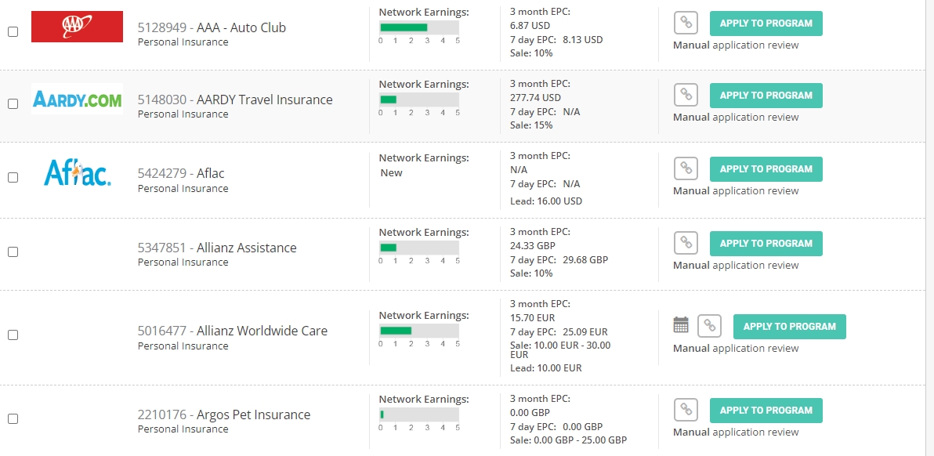Select the Aflac row checkbox
The height and width of the screenshot is (456, 934).
pyautogui.click(x=13, y=177)
